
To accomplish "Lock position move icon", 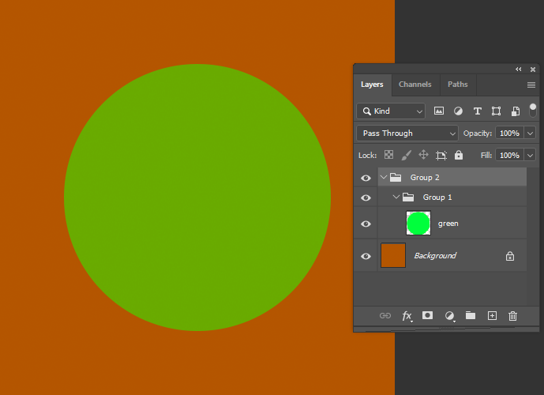I will coord(423,155).
